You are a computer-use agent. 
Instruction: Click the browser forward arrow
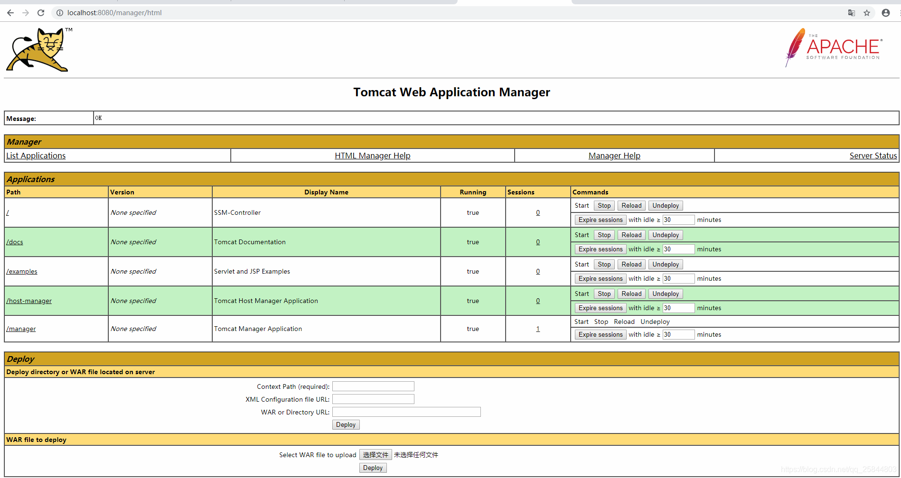[x=26, y=13]
